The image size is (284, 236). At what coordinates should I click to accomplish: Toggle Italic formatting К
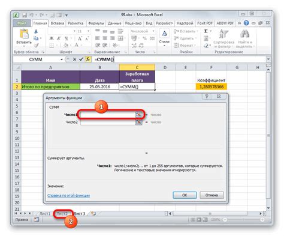[59, 38]
